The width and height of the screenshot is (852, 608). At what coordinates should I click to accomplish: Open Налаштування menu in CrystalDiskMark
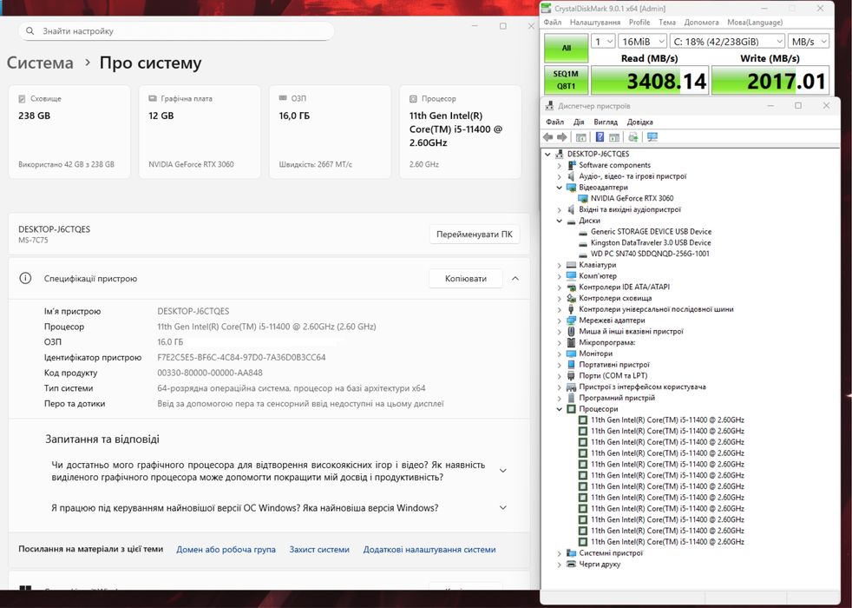click(x=595, y=23)
